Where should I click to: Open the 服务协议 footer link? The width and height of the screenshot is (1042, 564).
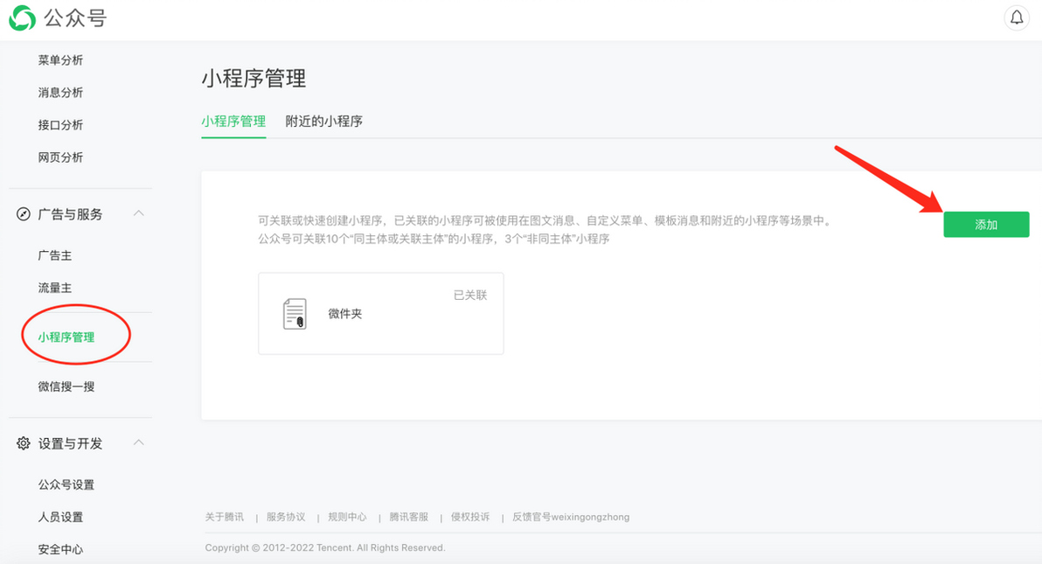click(286, 517)
